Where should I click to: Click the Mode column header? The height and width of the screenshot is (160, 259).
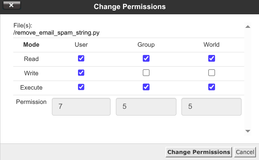[x=31, y=45]
